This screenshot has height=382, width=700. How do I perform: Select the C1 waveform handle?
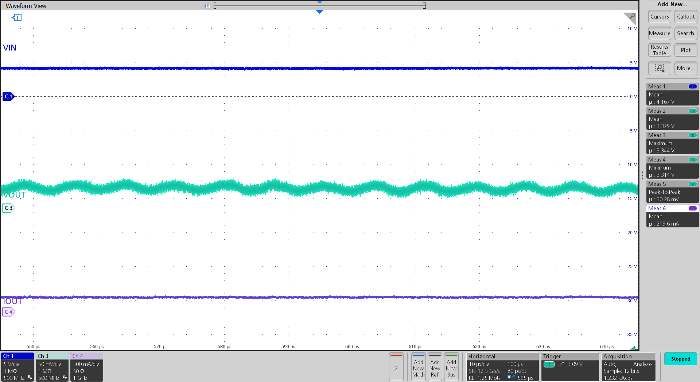[x=8, y=96]
